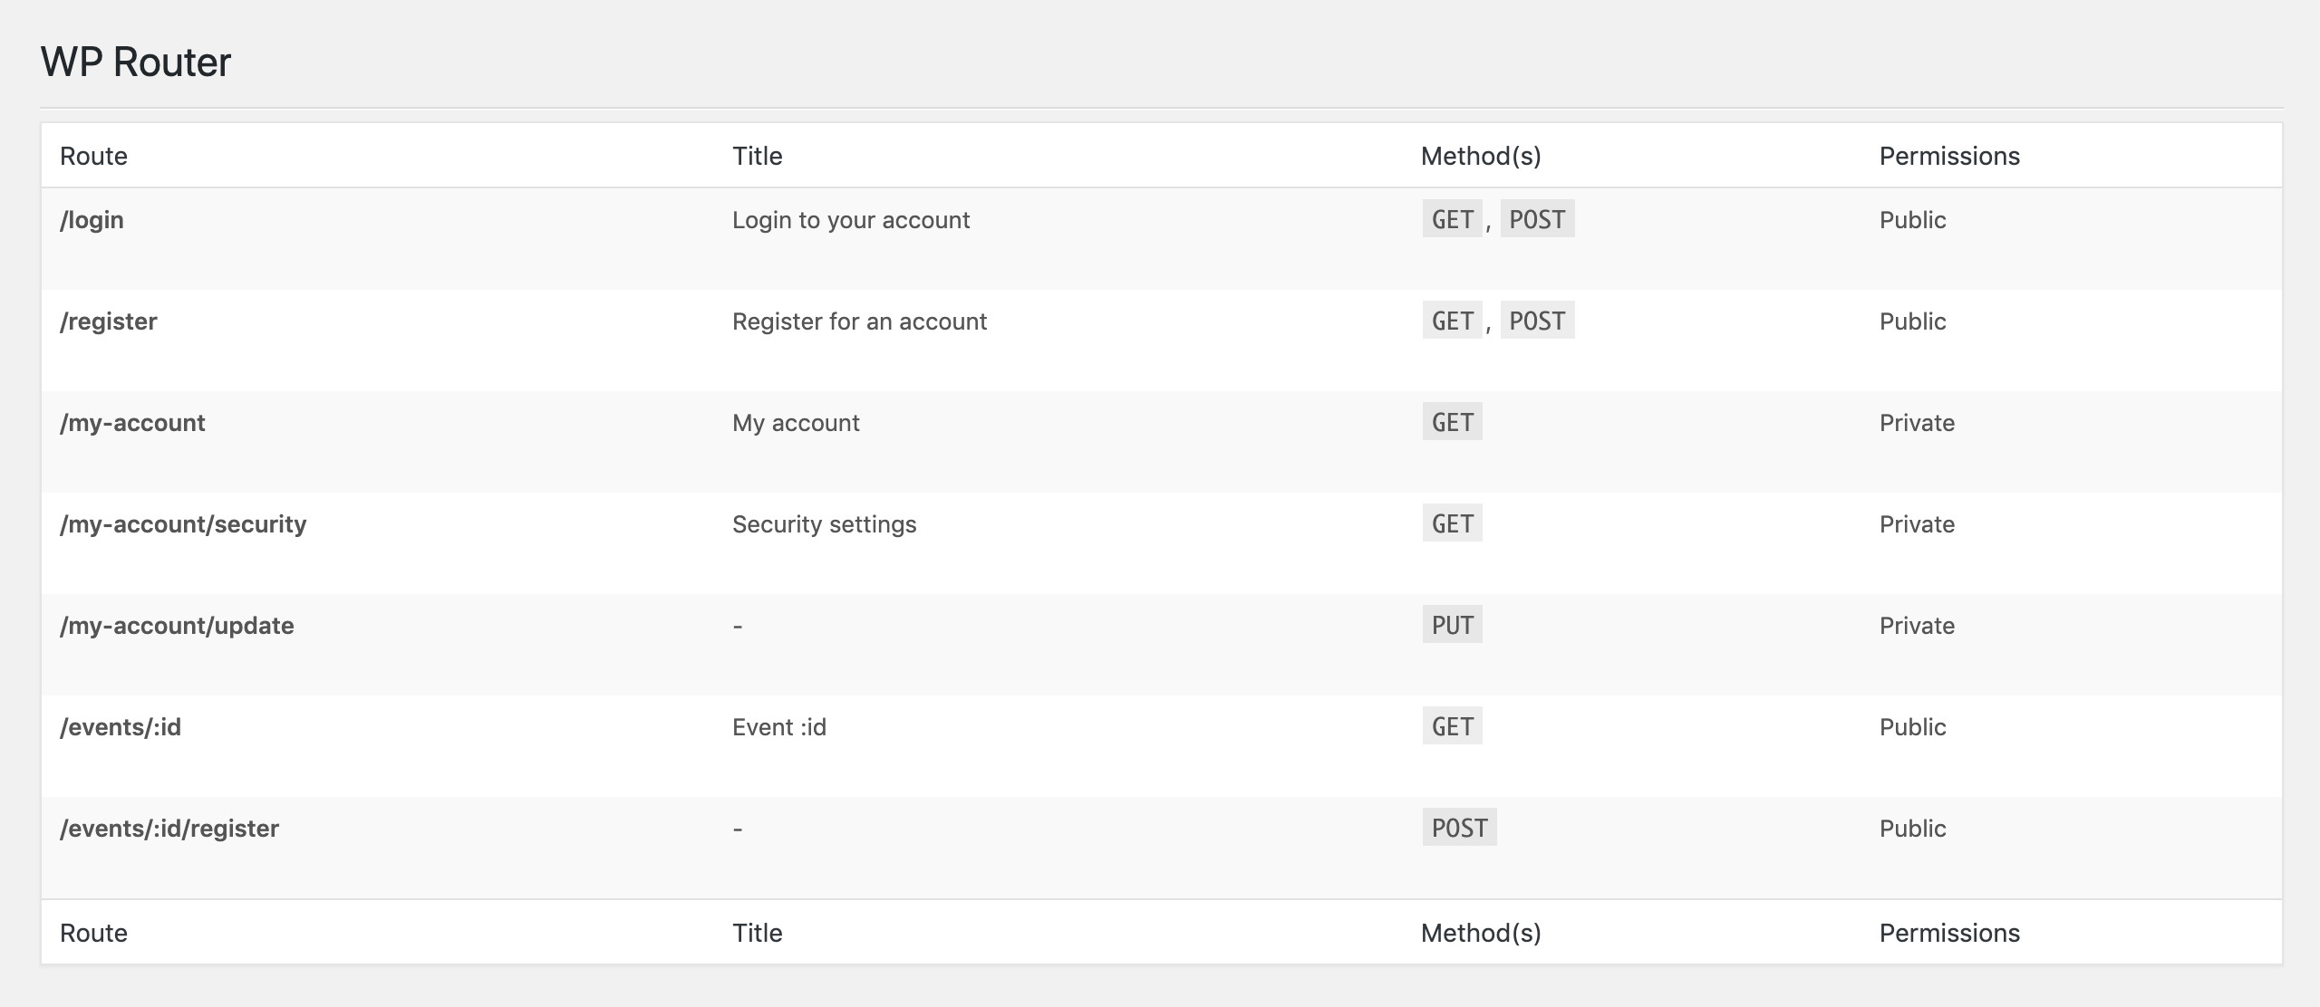
Task: Click the POST badge for /events/:id/register
Action: (x=1459, y=828)
